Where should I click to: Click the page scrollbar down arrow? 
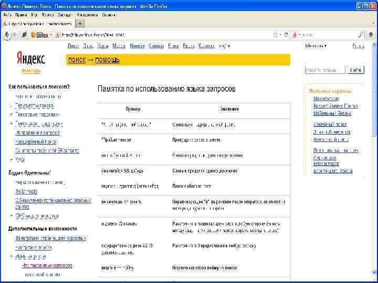coord(374,272)
